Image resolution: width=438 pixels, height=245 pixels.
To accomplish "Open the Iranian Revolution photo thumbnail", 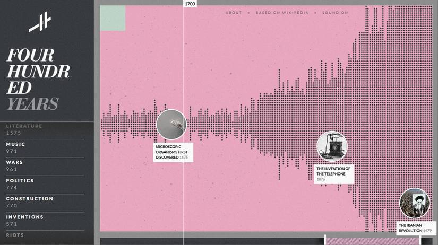I will [414, 203].
